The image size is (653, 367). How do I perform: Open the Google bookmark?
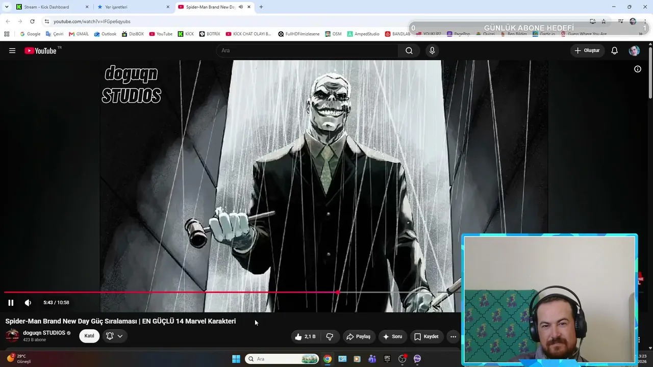click(x=30, y=34)
